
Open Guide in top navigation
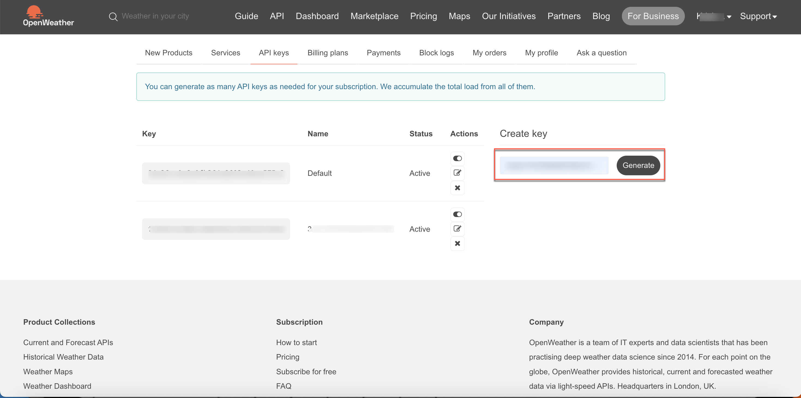coord(246,16)
